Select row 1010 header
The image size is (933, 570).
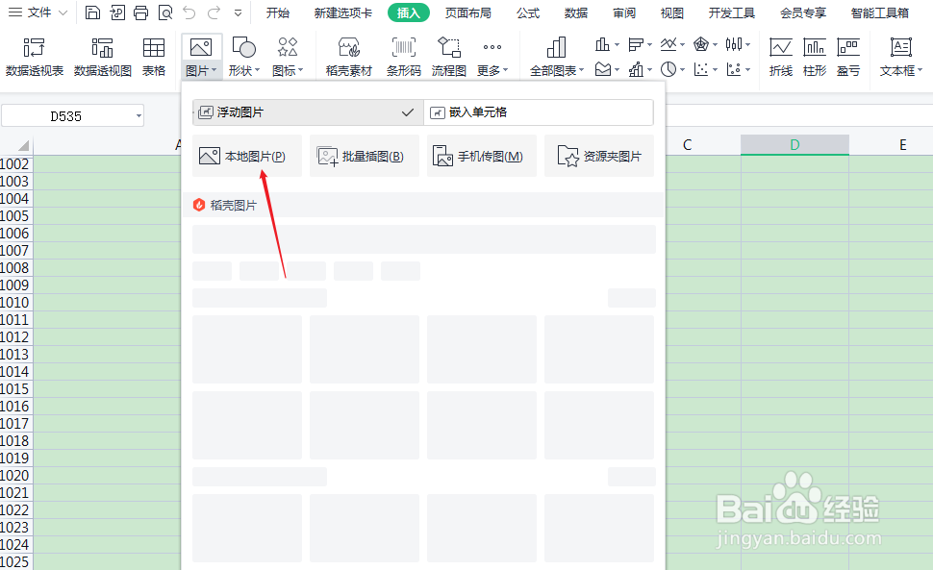(14, 303)
